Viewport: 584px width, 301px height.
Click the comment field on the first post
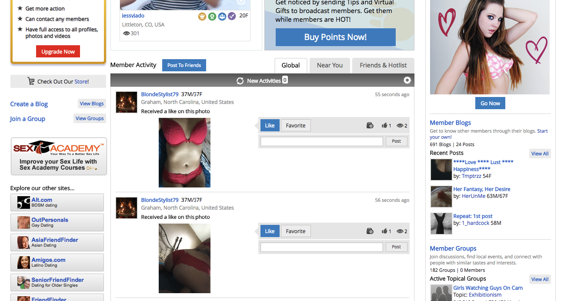point(321,141)
